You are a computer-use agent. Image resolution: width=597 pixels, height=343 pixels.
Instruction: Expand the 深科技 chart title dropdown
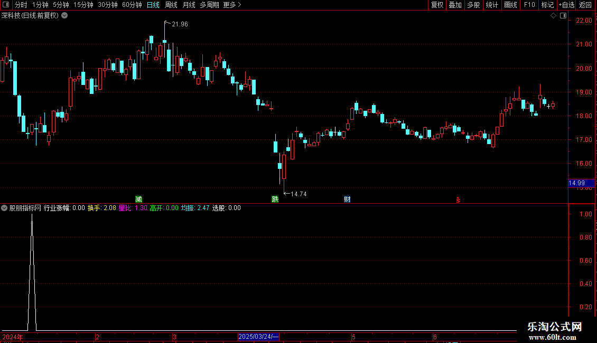65,16
